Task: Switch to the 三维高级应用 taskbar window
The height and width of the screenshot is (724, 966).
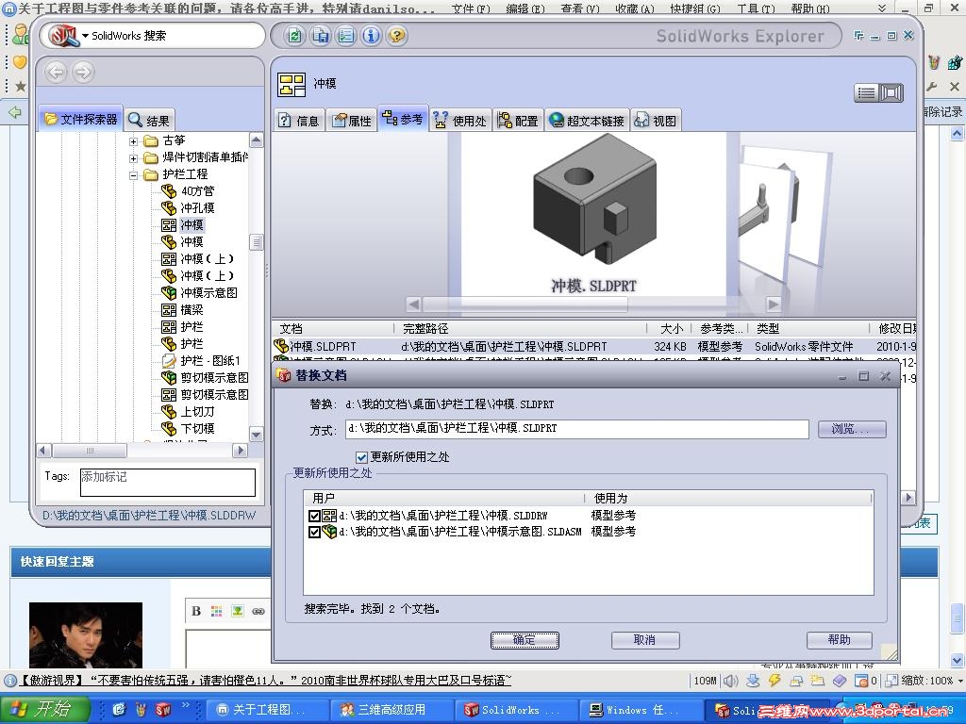Action: point(391,710)
